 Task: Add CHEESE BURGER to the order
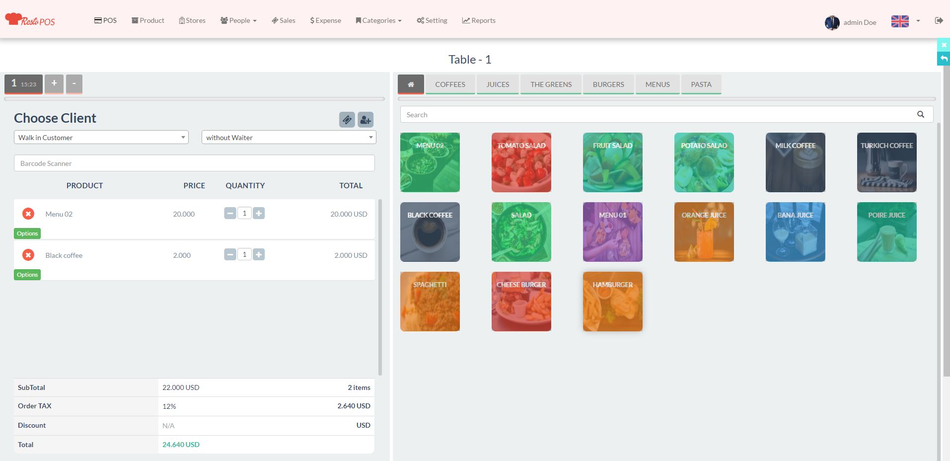coord(521,302)
